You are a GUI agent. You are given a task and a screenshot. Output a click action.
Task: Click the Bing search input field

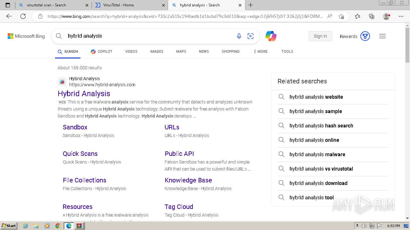point(149,36)
